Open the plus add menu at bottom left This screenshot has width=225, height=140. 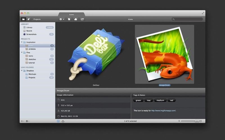tap(22, 121)
